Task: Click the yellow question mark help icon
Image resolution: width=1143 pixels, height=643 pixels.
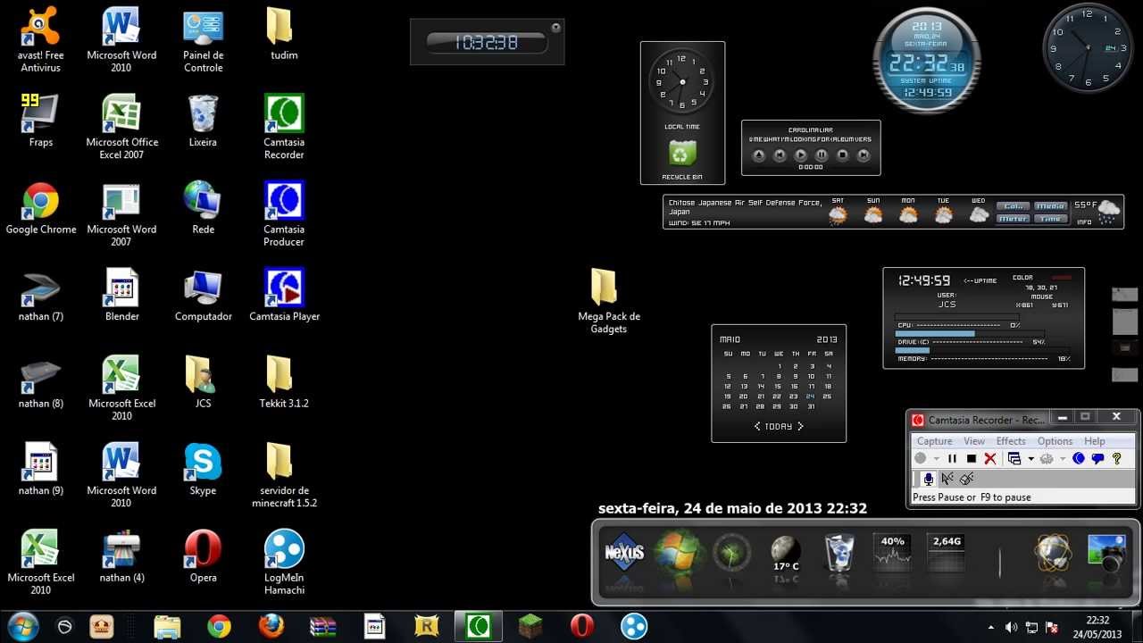Action: [1116, 458]
